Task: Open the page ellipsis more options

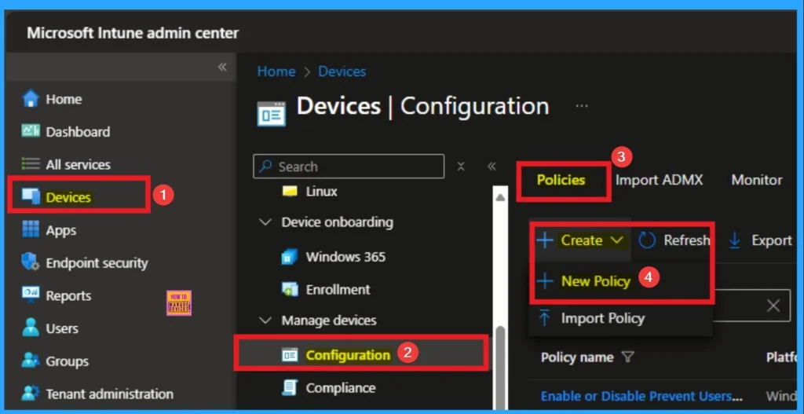Action: point(582,105)
